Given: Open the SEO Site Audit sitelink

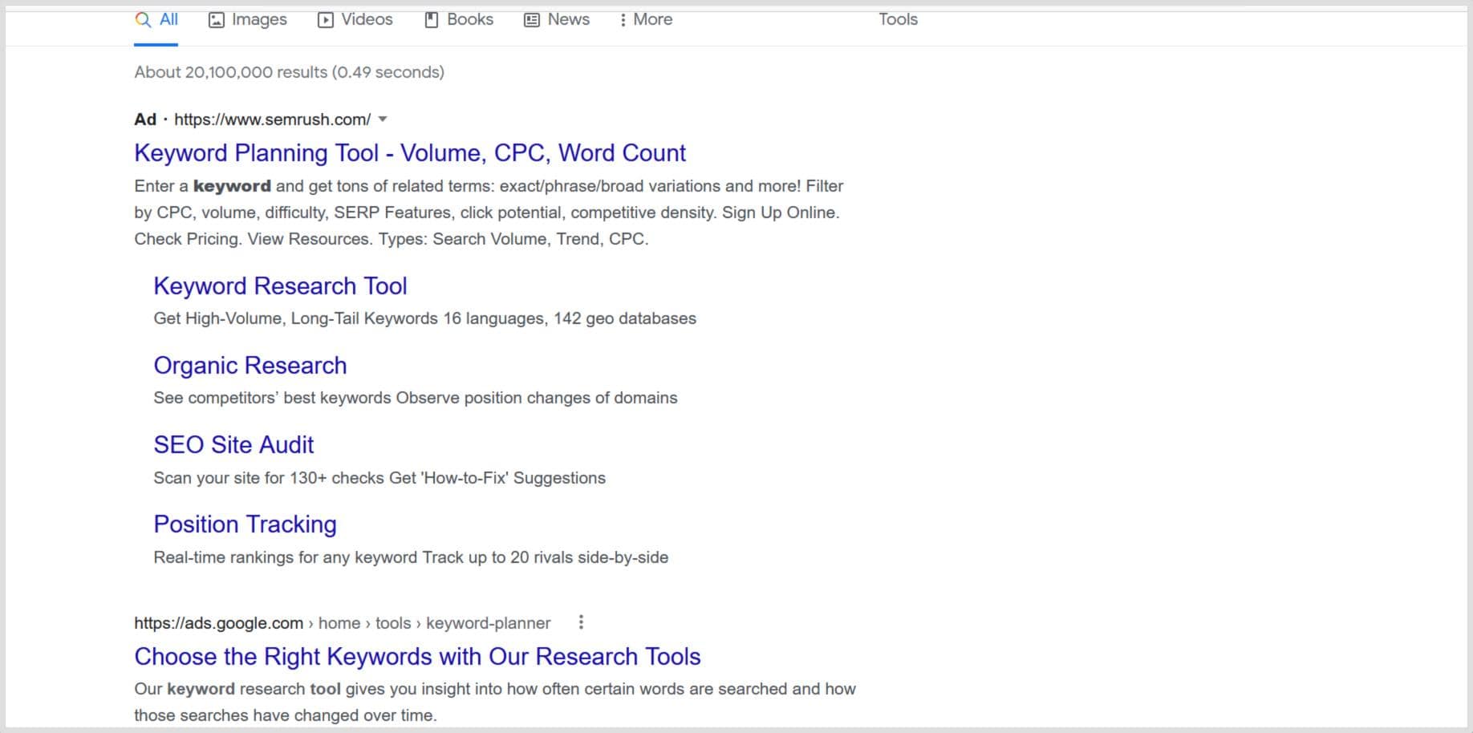Looking at the screenshot, I should 233,444.
